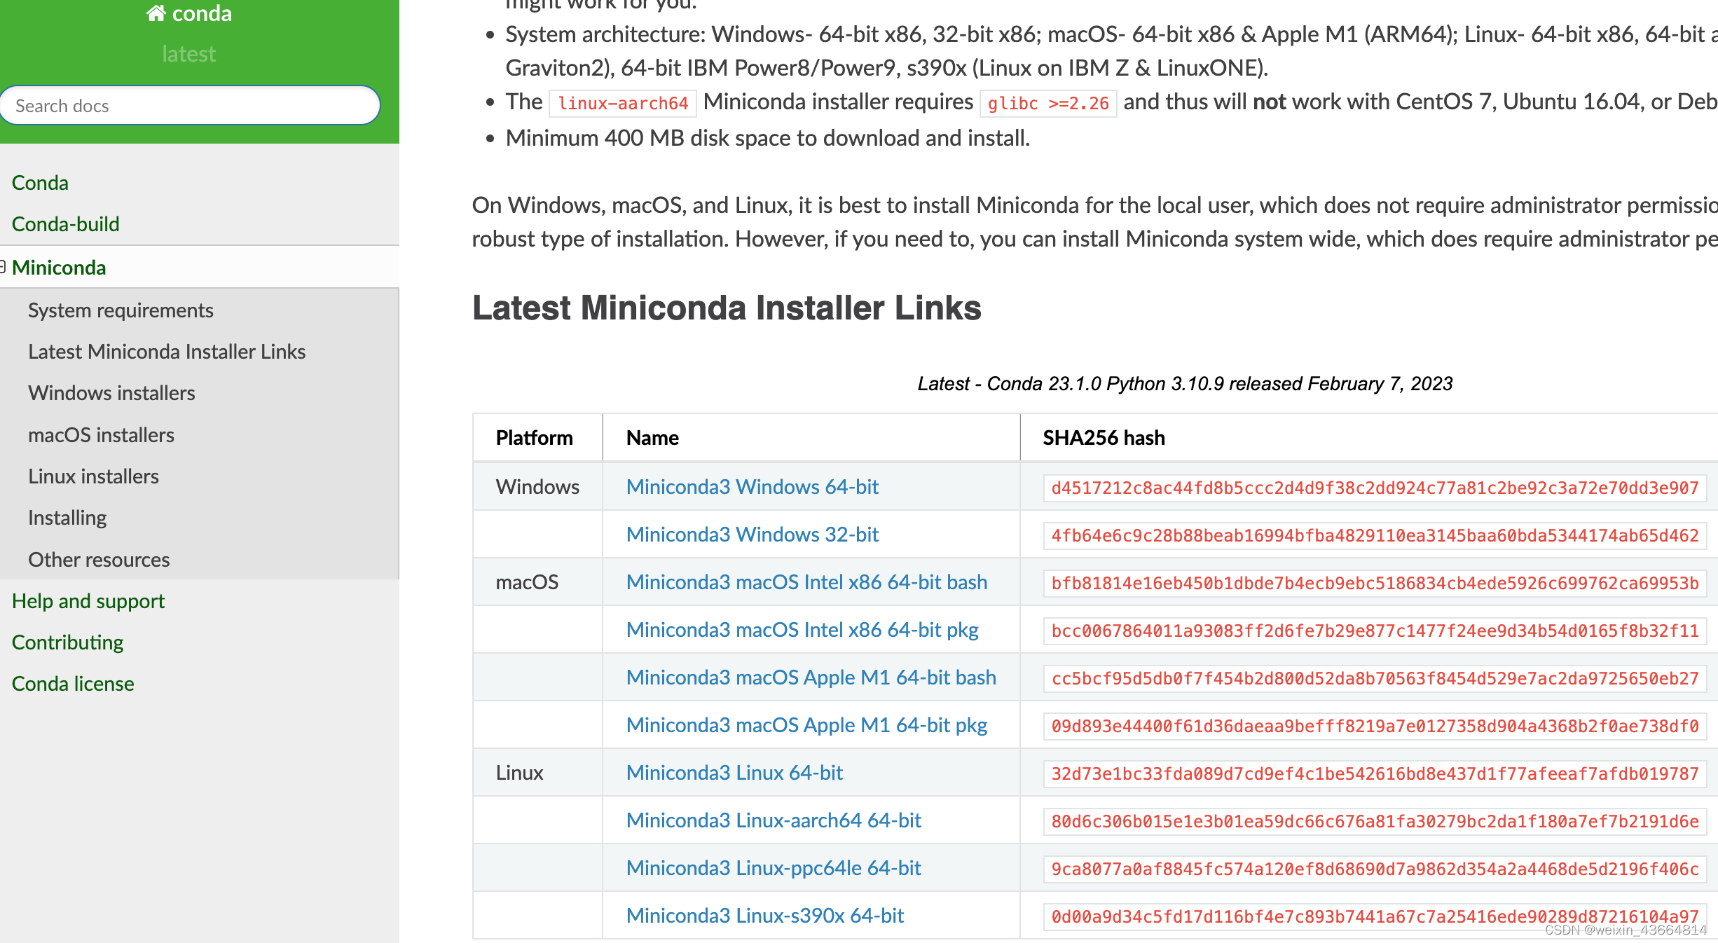Screen dimensions: 1718x943
Task: Select System requirements in the sidebar
Action: point(121,310)
